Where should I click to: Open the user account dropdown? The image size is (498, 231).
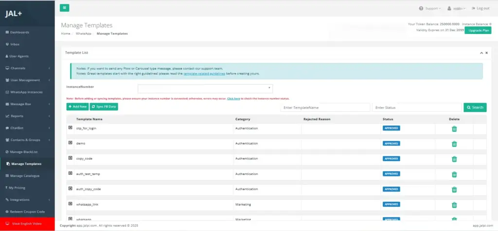[x=456, y=8]
